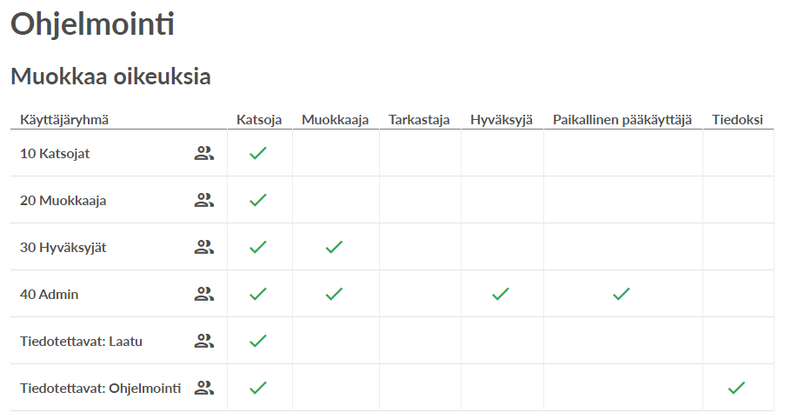
Task: Select the 30 Hyväksyjät group name
Action: tap(63, 247)
